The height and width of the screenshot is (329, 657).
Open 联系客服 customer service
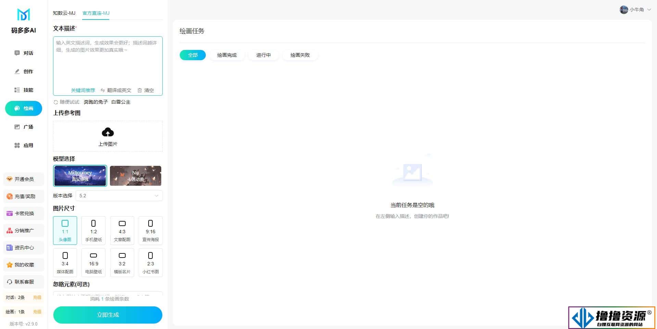24,282
